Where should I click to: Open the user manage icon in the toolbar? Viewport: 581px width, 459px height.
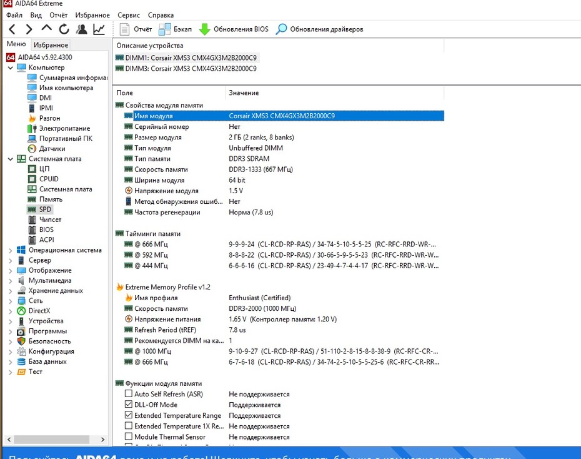pos(81,29)
